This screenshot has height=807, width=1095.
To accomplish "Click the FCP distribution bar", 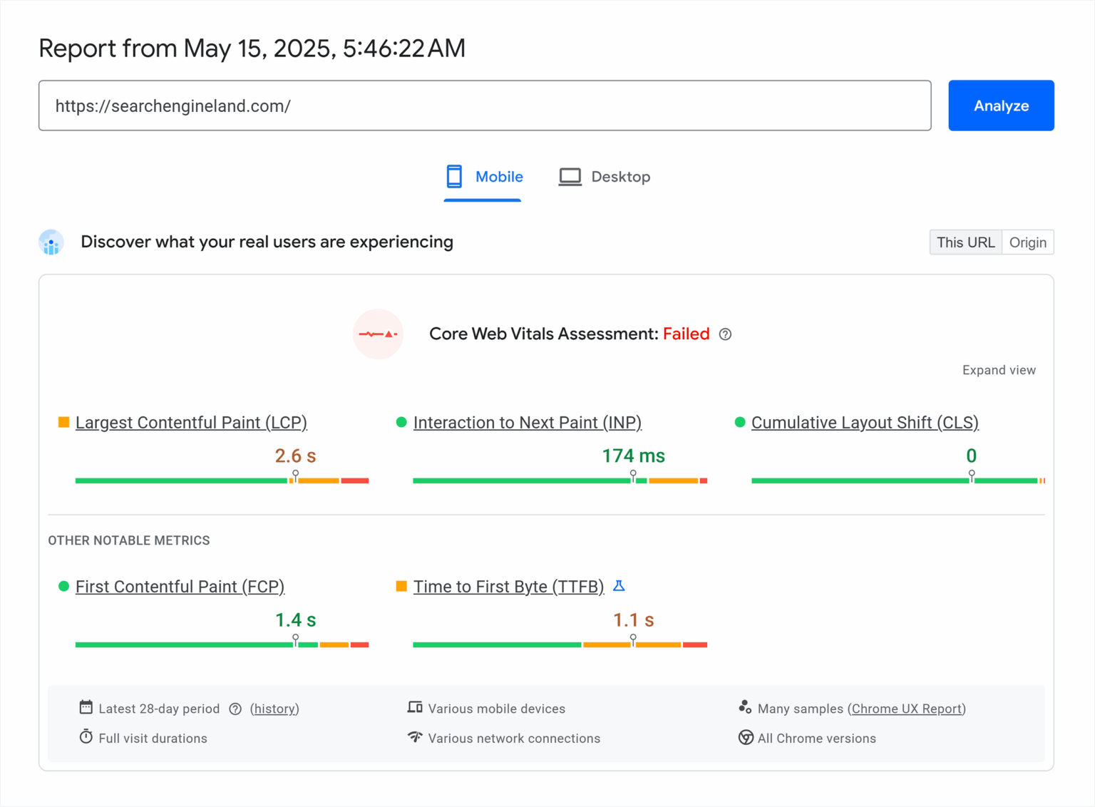I will [222, 644].
